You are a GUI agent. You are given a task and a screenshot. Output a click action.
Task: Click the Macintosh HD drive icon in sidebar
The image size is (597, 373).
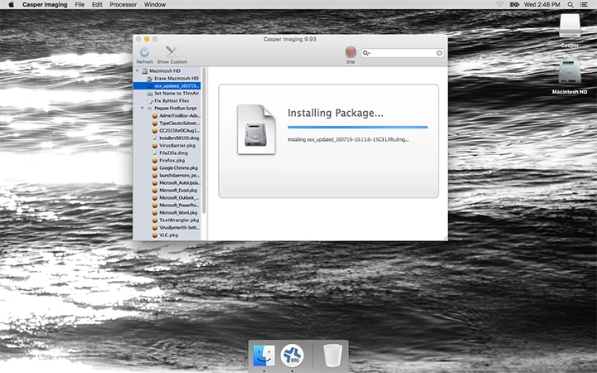[x=144, y=70]
